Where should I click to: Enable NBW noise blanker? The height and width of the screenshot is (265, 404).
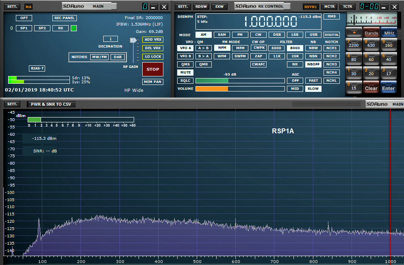[x=313, y=48]
